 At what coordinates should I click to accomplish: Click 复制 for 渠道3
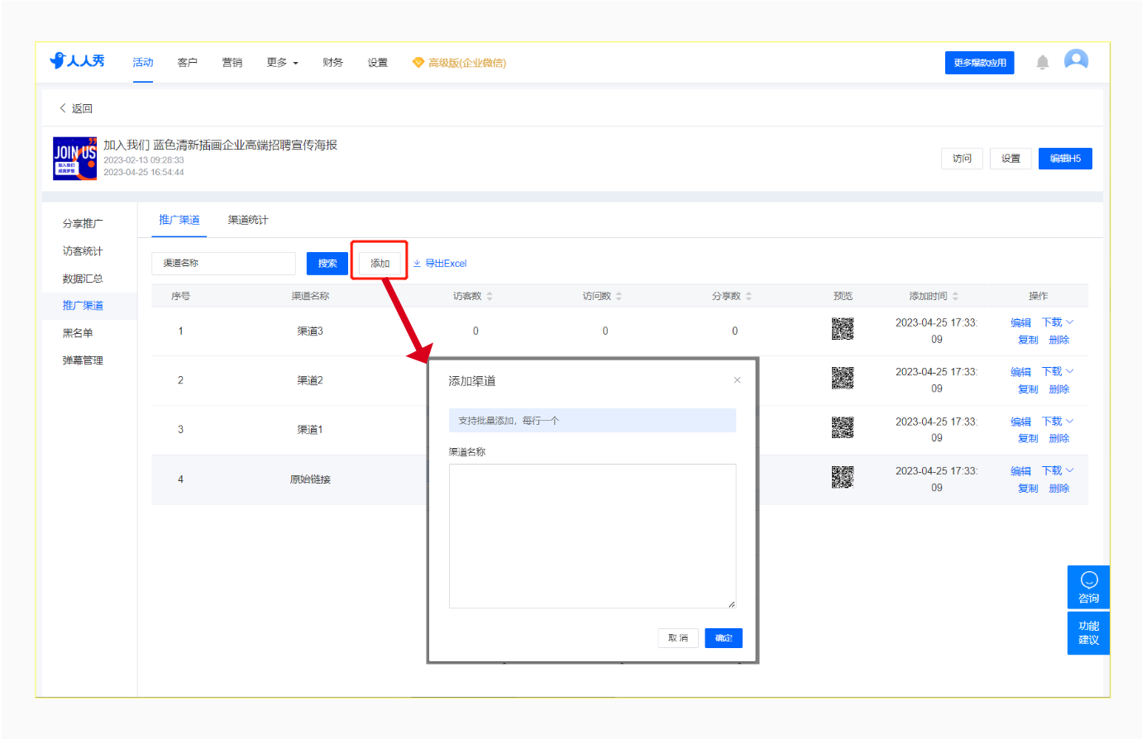click(1028, 340)
